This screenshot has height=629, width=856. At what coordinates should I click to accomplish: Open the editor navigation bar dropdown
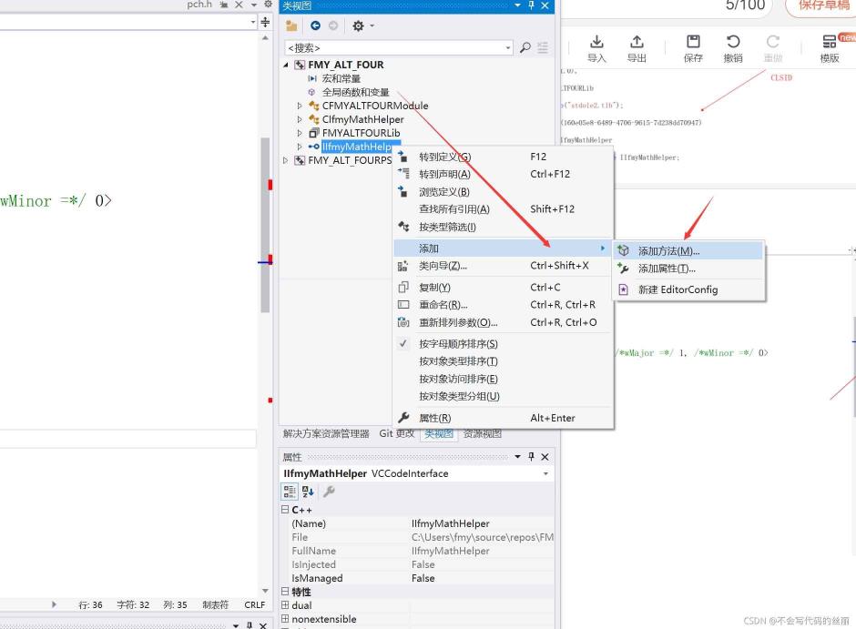click(x=253, y=23)
